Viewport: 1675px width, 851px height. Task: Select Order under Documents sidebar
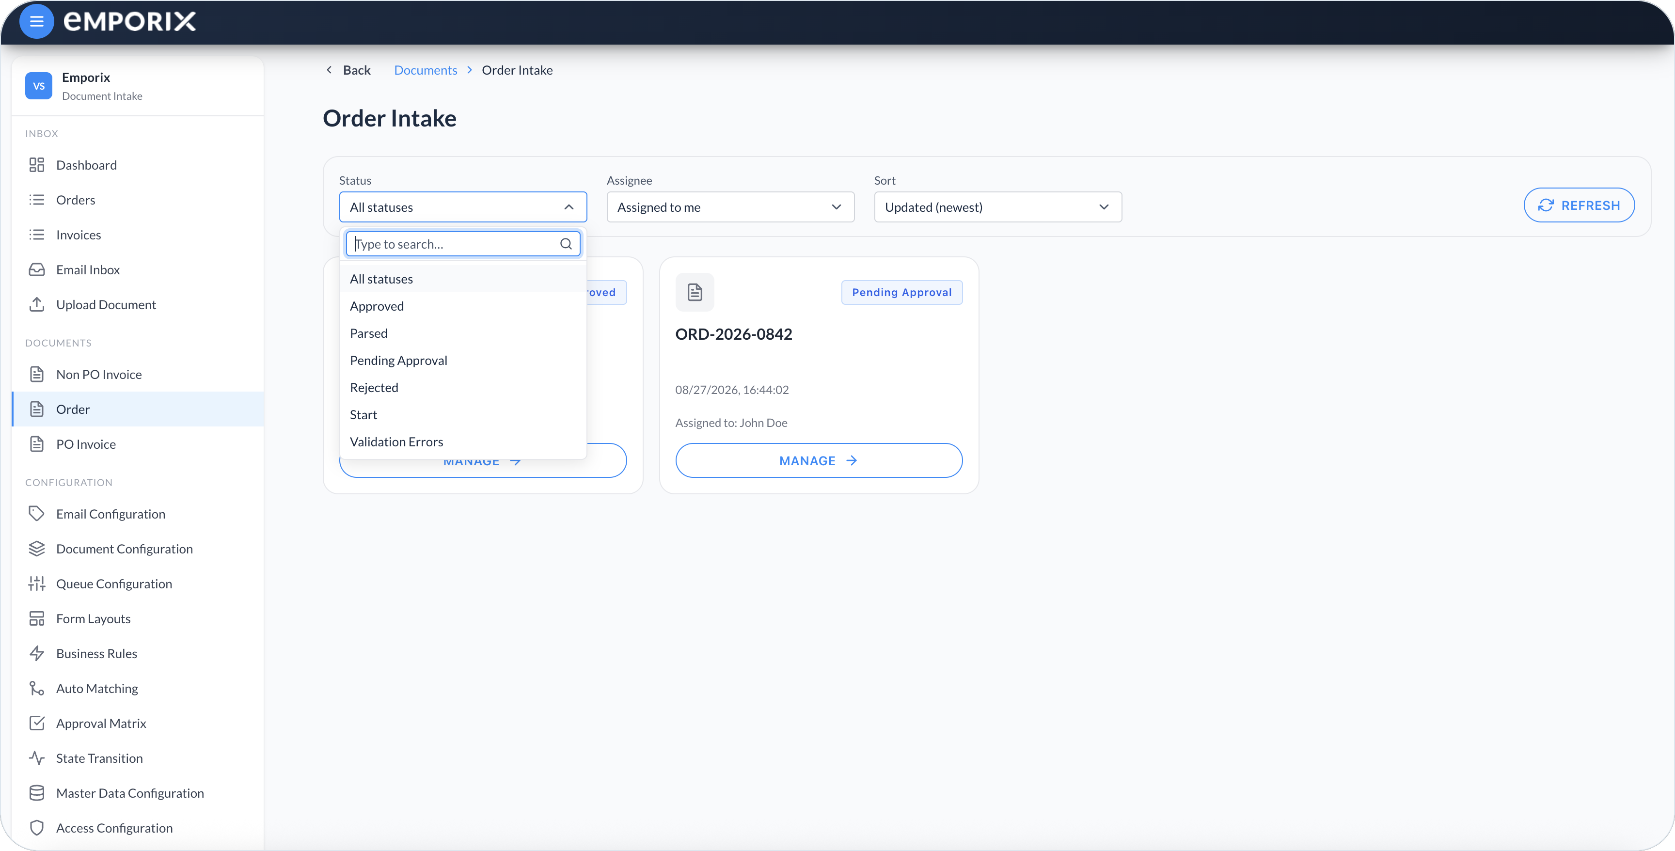[x=138, y=409]
